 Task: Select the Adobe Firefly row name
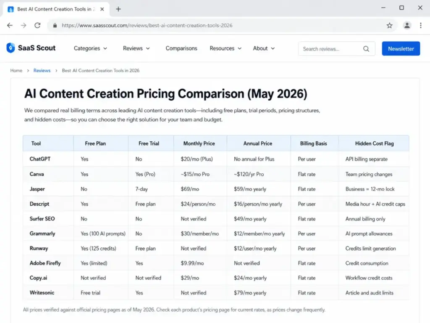[x=45, y=263]
